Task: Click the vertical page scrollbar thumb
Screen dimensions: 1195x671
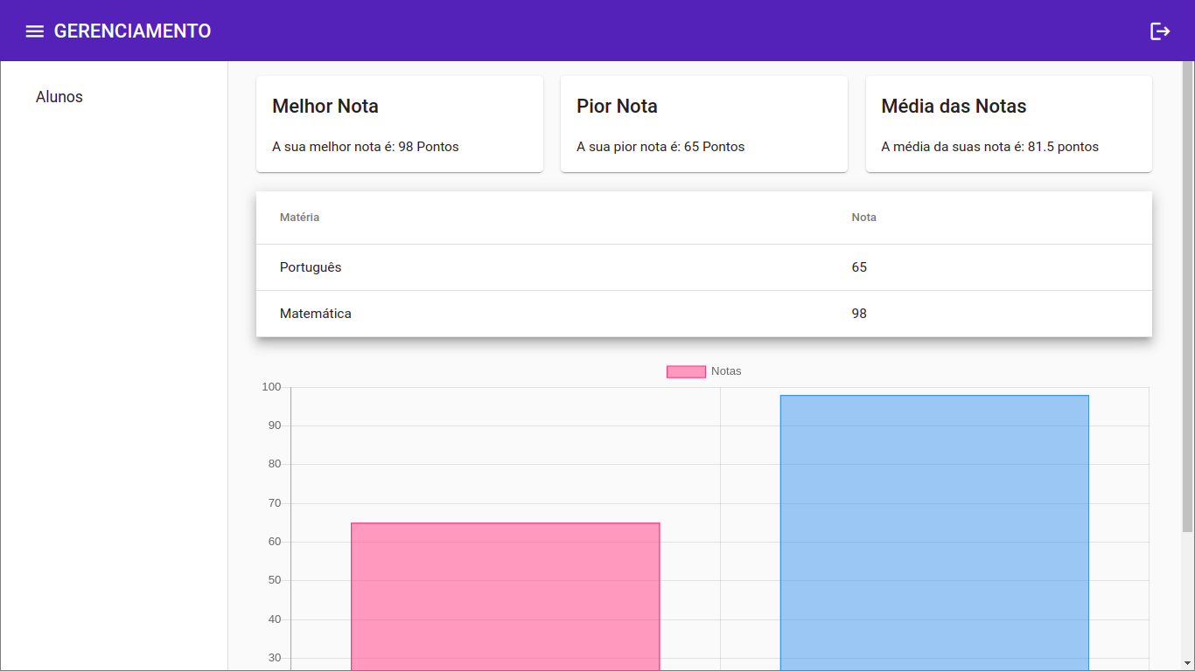Action: (x=1187, y=296)
